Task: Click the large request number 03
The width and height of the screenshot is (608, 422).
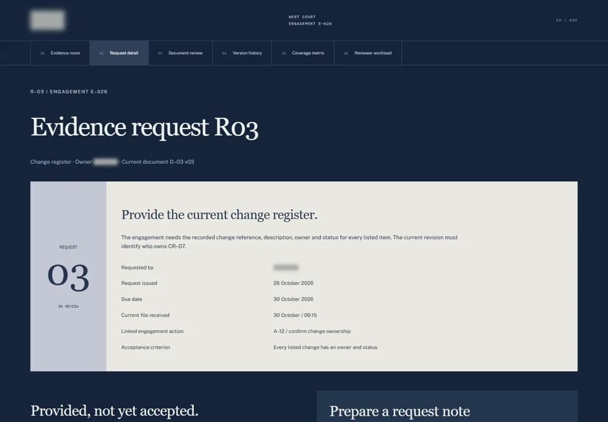Action: pyautogui.click(x=68, y=276)
